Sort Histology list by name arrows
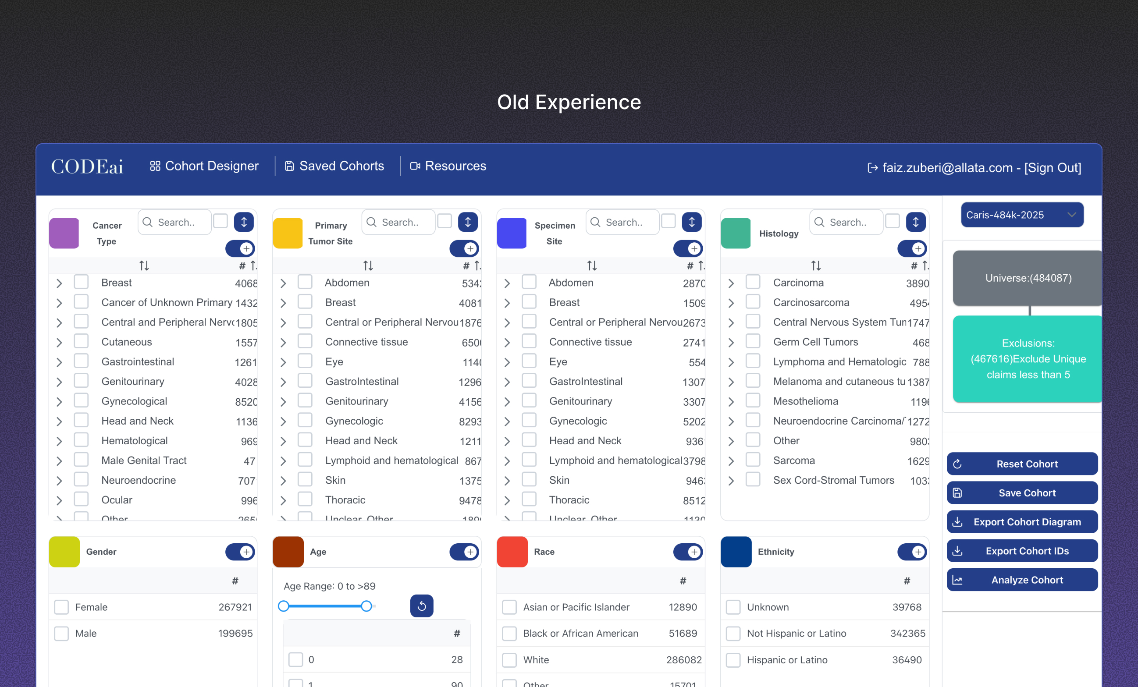 pos(816,266)
